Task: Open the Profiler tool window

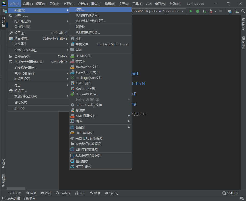Action: [x=63, y=193]
